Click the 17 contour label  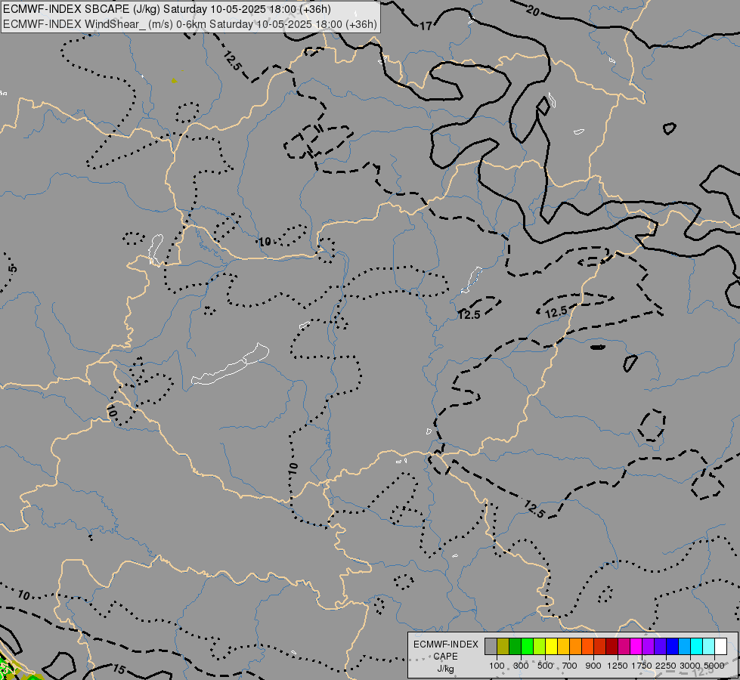coord(426,26)
